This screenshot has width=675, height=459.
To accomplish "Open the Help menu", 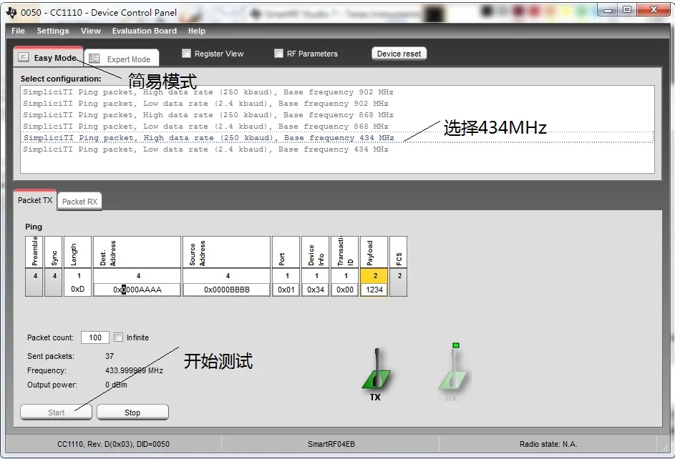I will [197, 31].
